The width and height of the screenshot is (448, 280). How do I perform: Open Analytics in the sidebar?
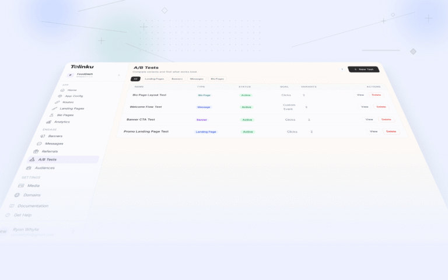[62, 122]
